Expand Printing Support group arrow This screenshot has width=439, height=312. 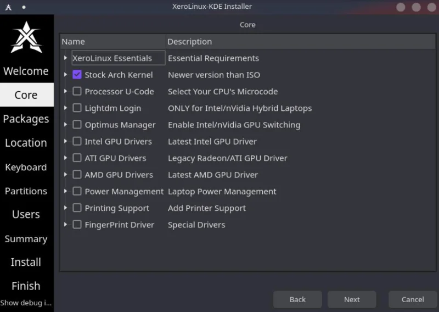click(65, 208)
